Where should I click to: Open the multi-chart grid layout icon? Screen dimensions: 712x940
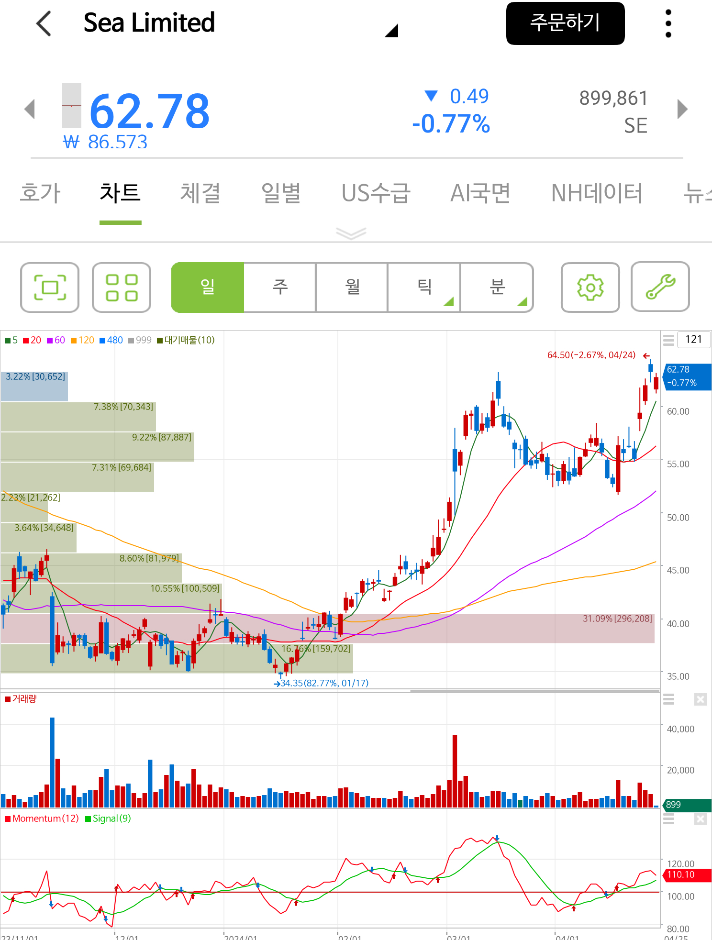pos(122,288)
